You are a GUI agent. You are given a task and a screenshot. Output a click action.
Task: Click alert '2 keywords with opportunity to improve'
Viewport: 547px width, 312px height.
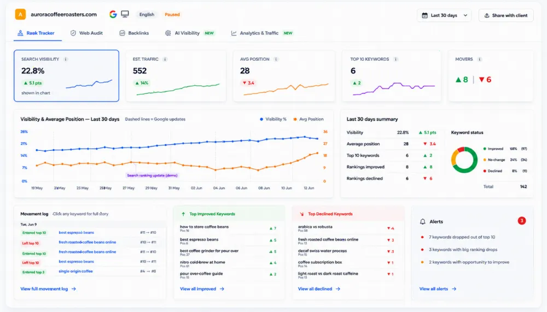point(469,262)
